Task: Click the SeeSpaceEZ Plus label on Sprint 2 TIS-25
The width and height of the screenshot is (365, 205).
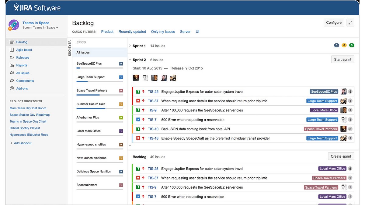Action: [x=324, y=91]
